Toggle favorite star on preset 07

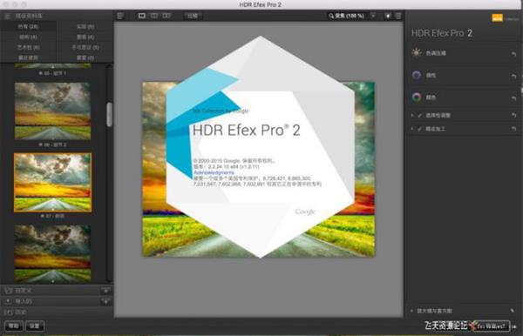43,216
